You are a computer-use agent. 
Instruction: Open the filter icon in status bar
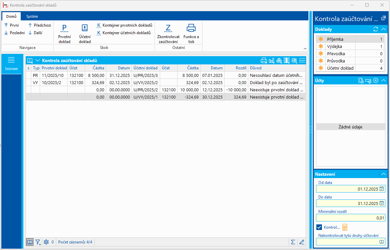pos(38,242)
